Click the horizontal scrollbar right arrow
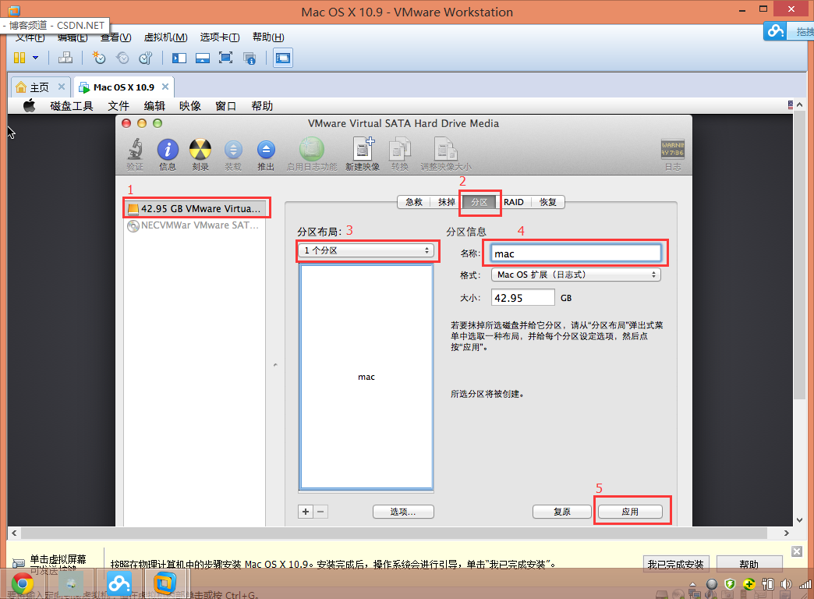The height and width of the screenshot is (599, 814). click(787, 533)
